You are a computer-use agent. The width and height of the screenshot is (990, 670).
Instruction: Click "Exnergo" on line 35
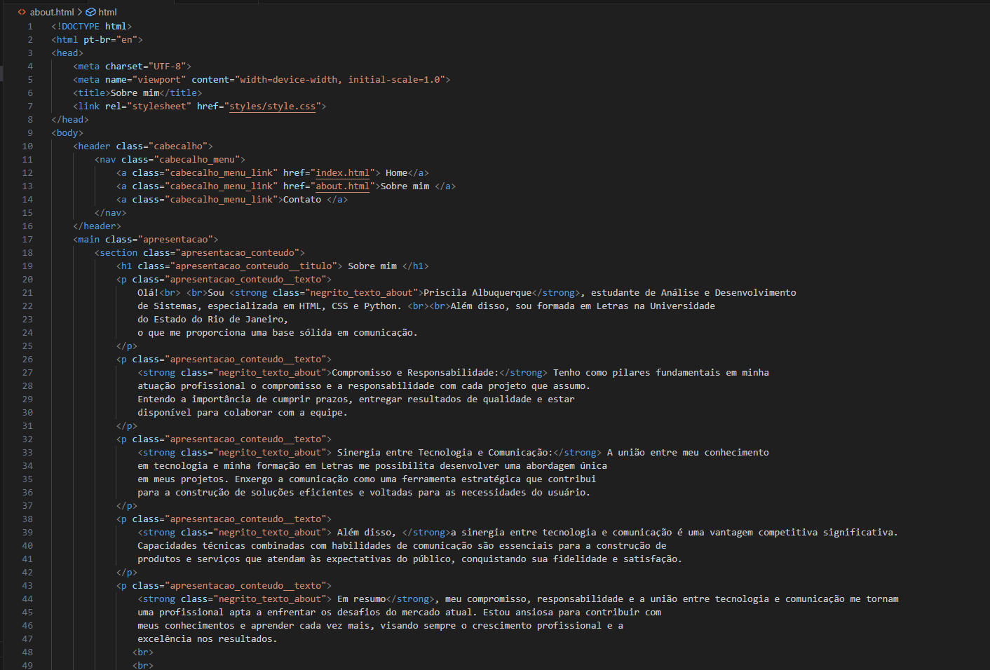(253, 479)
